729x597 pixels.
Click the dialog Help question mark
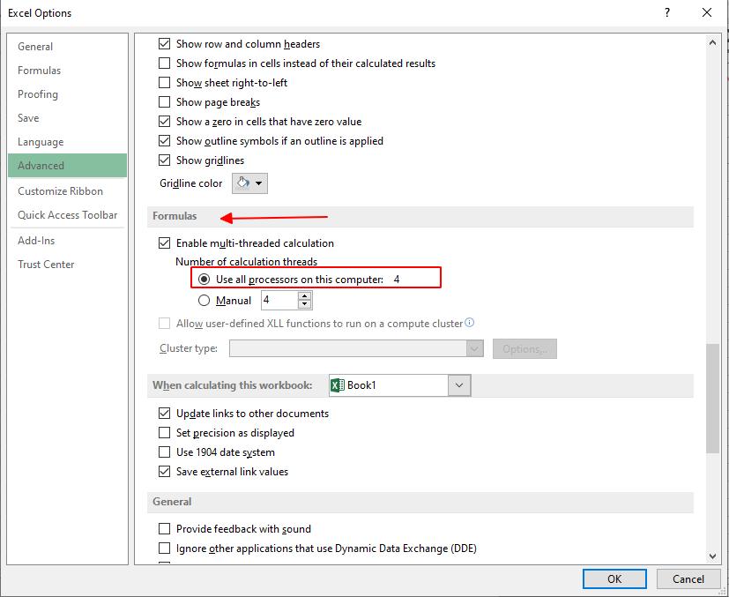click(x=667, y=12)
